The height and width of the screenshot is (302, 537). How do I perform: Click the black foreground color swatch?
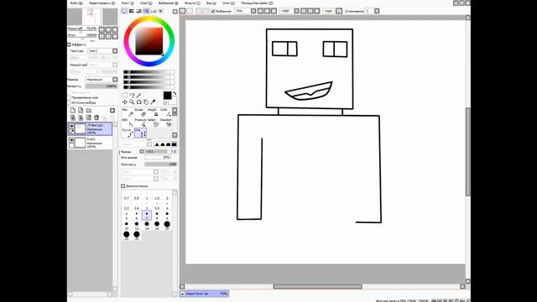pyautogui.click(x=167, y=96)
